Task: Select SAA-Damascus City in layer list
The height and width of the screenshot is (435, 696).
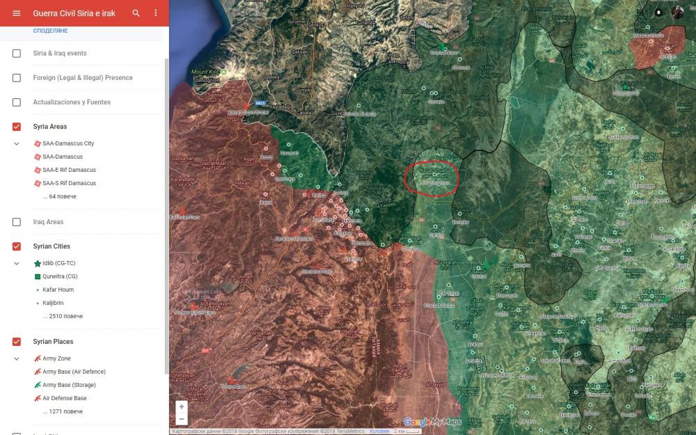Action: point(68,143)
